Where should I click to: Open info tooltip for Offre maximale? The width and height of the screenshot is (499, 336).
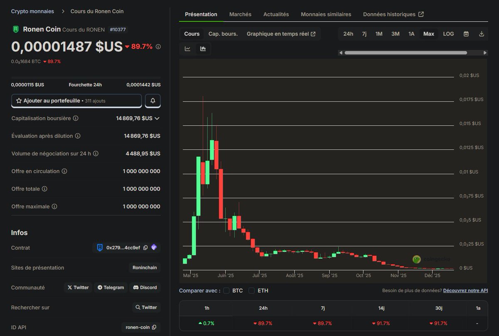pos(54,207)
